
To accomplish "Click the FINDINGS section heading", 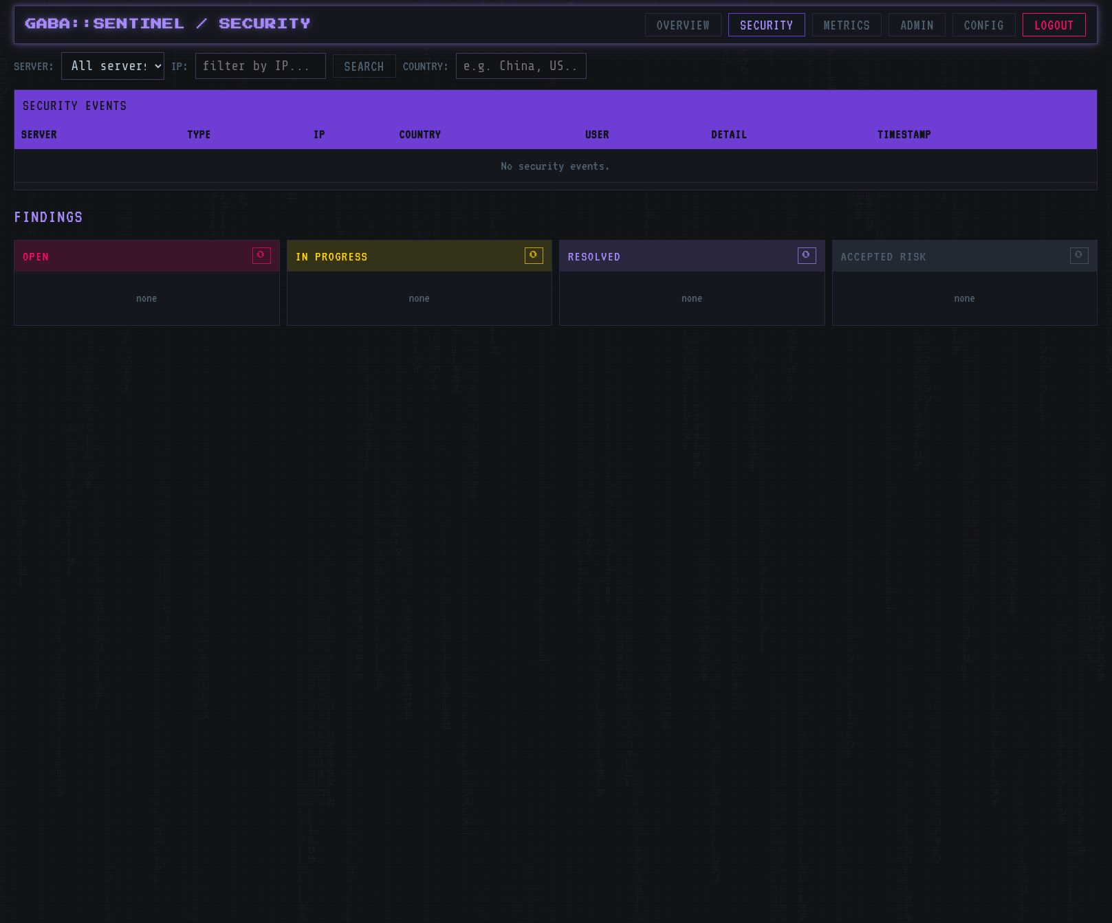I will [x=48, y=216].
